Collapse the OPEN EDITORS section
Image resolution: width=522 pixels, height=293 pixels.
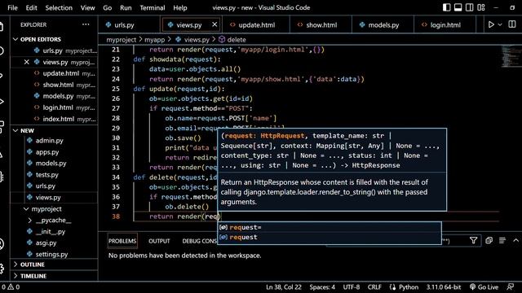(x=41, y=39)
